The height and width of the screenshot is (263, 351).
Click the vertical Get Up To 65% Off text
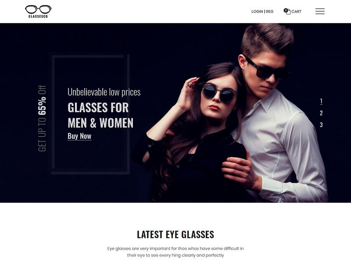tap(42, 118)
